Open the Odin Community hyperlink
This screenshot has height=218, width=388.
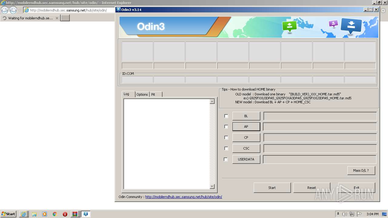(x=184, y=197)
